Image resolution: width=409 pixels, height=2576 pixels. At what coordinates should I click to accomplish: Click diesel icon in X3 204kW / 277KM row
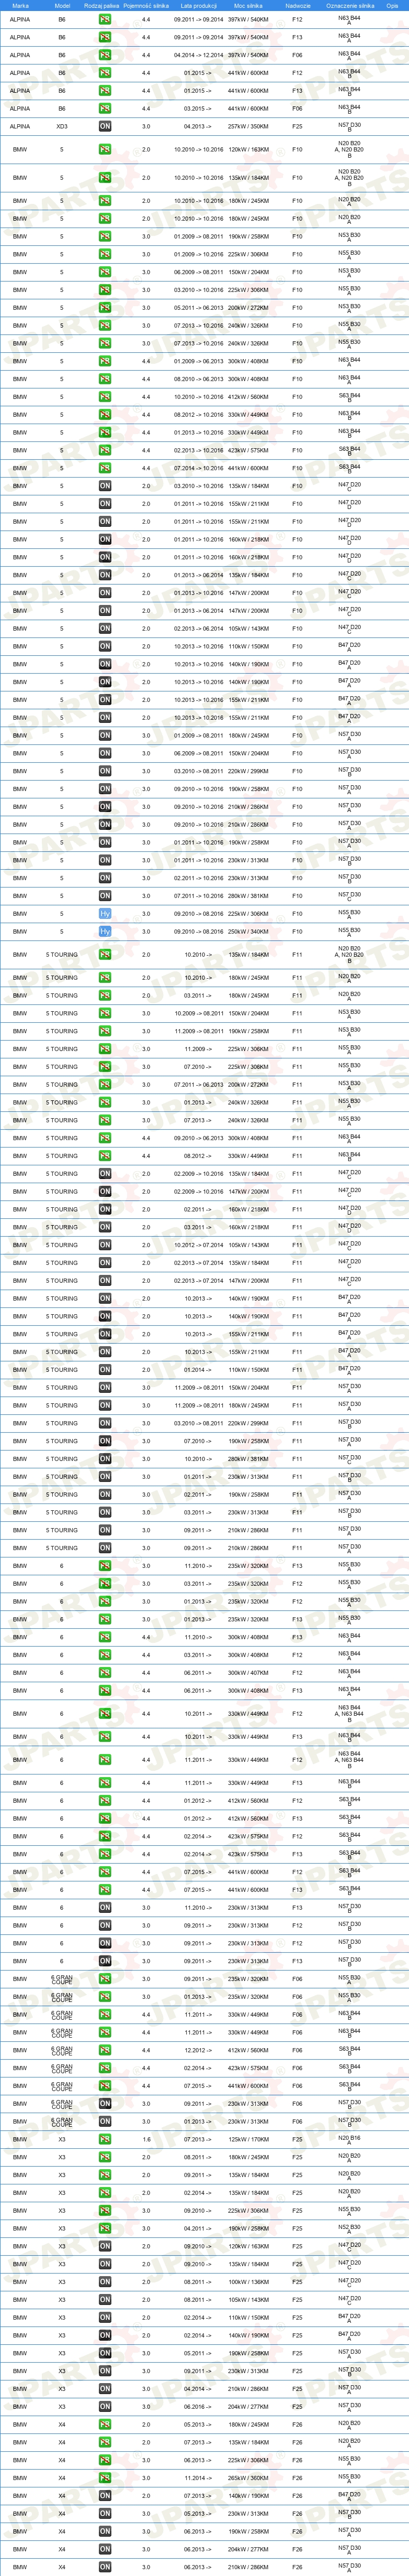tap(105, 2407)
